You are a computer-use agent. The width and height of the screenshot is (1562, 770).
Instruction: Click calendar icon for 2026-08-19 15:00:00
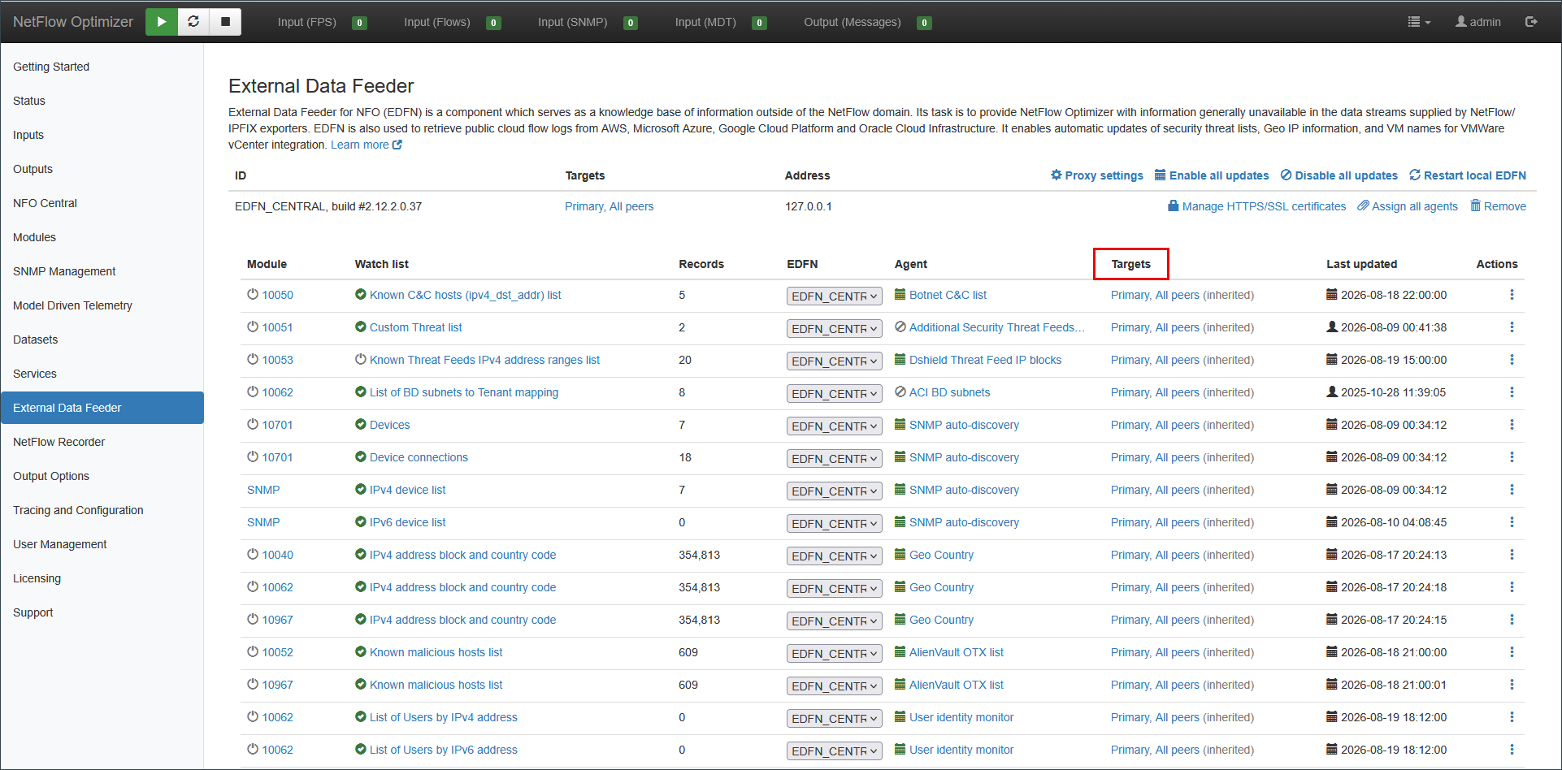1332,359
